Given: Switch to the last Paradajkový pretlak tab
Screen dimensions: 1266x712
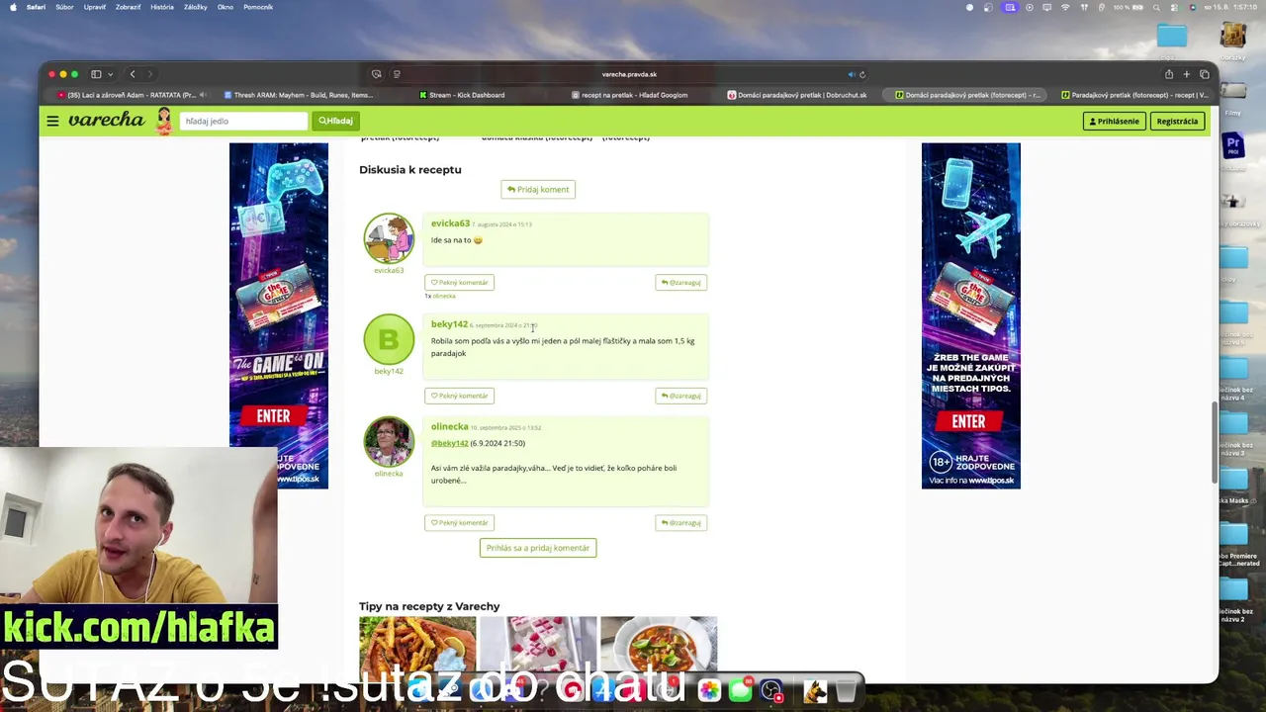Looking at the screenshot, I should coord(1133,95).
